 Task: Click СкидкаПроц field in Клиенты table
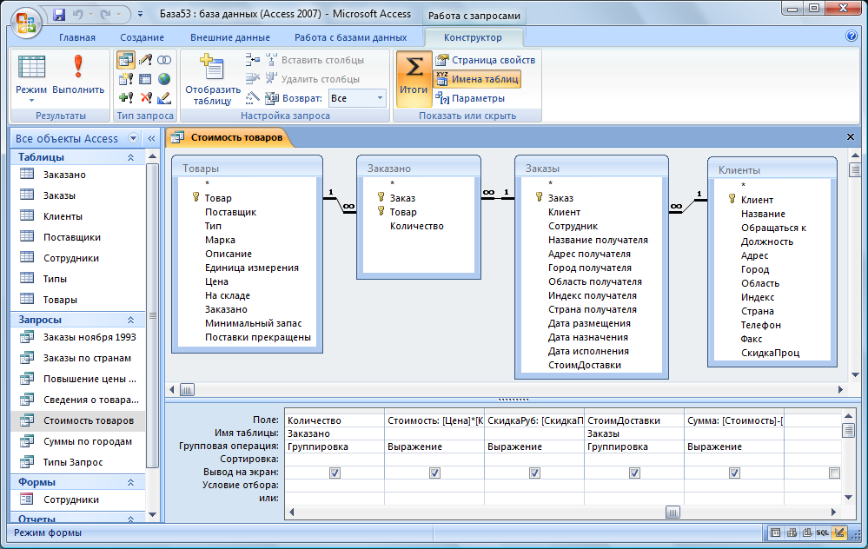coord(770,353)
